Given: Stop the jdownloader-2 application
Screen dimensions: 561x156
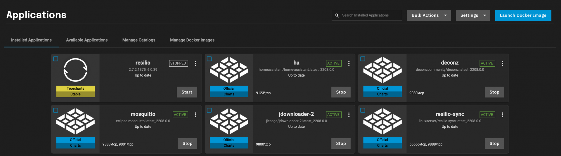Looking at the screenshot, I should click(x=341, y=143).
